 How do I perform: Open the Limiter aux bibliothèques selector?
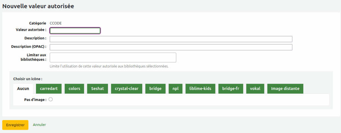click(113, 57)
